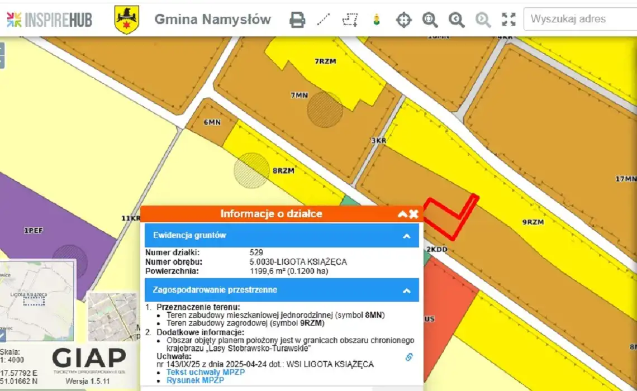
Task: Open street view pegman tool
Action: pyautogui.click(x=377, y=20)
